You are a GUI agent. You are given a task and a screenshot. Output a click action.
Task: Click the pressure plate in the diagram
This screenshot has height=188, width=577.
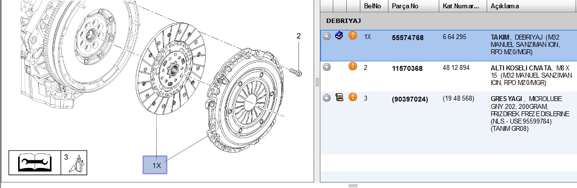coord(245,100)
